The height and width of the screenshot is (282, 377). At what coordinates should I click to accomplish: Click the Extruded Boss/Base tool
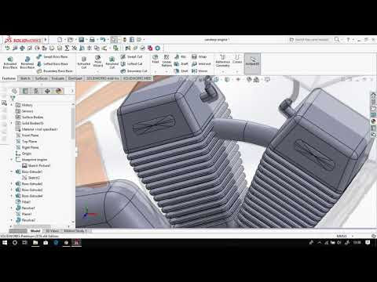(10, 63)
